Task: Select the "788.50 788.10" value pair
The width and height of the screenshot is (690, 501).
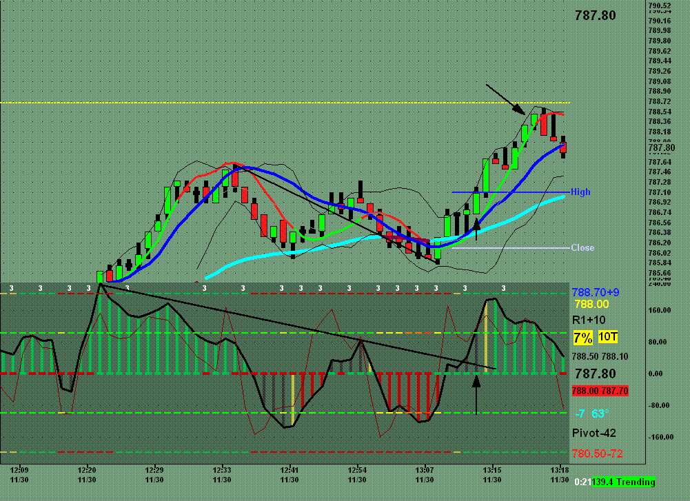Action: click(x=600, y=356)
